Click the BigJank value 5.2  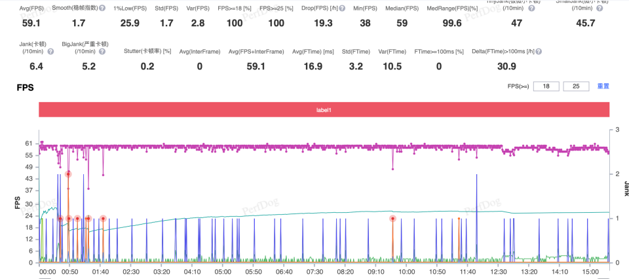pos(88,67)
